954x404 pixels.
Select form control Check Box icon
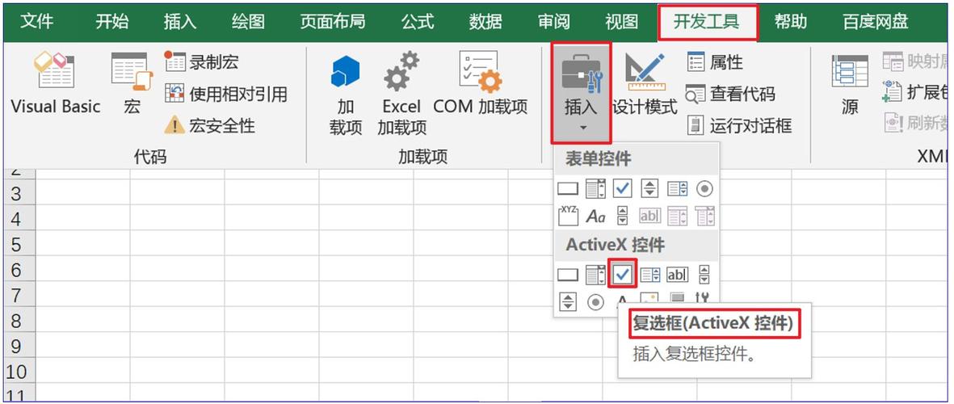point(623,189)
